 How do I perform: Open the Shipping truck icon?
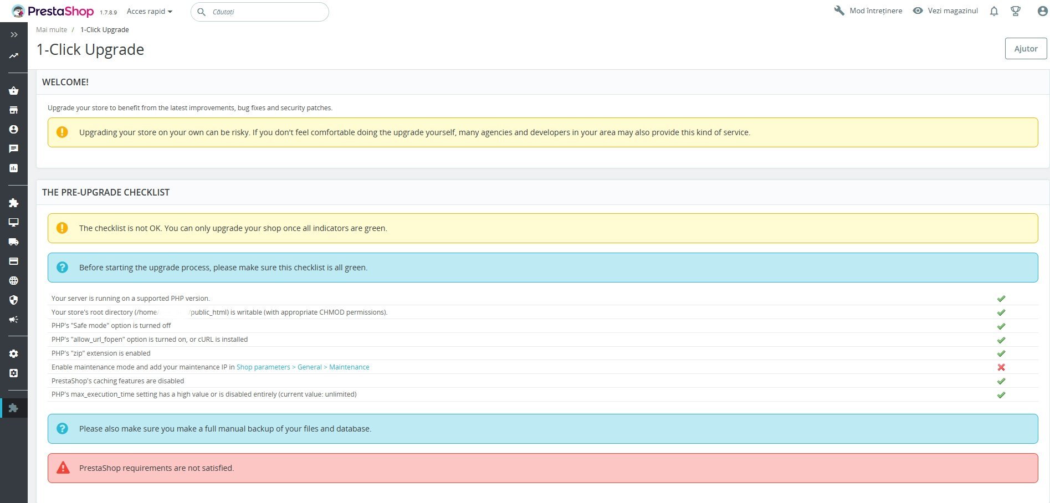(x=14, y=242)
